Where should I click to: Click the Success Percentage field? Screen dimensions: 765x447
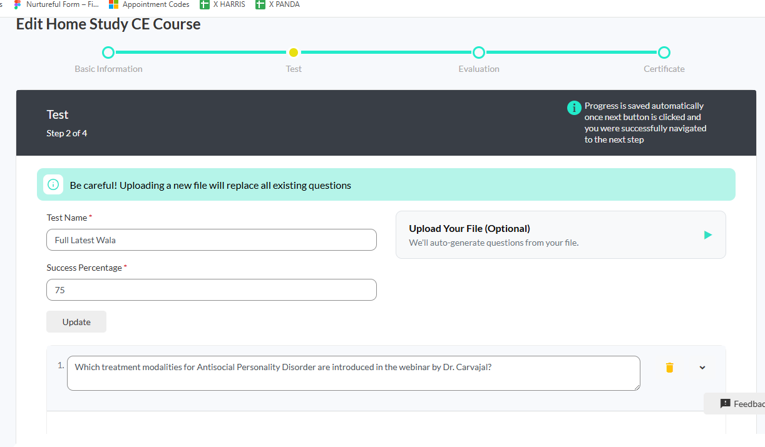click(x=212, y=290)
